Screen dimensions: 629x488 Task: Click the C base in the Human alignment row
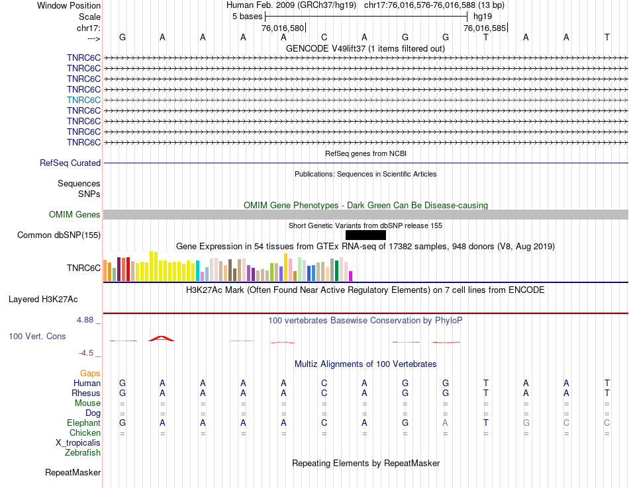(324, 384)
